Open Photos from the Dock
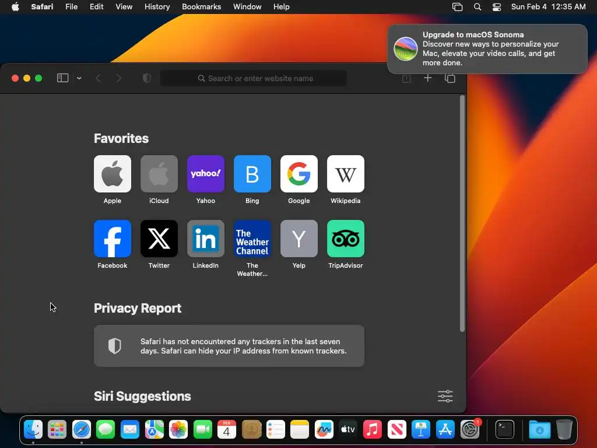Viewport: 597px width, 448px height. [178, 430]
